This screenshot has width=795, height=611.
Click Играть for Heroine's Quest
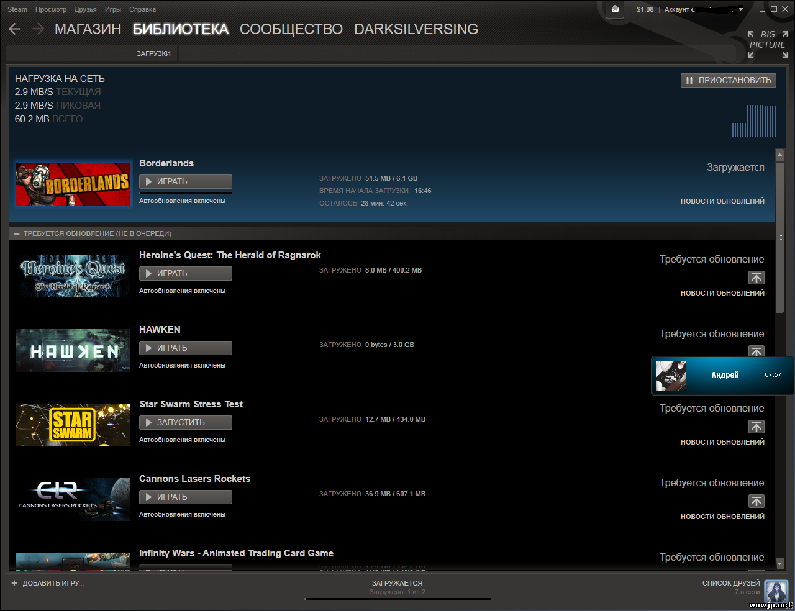(186, 273)
